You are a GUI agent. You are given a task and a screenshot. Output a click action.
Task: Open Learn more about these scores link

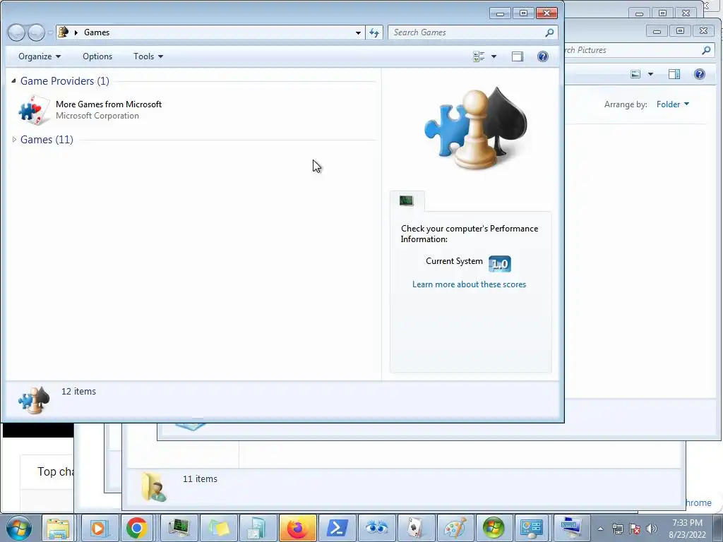click(469, 284)
